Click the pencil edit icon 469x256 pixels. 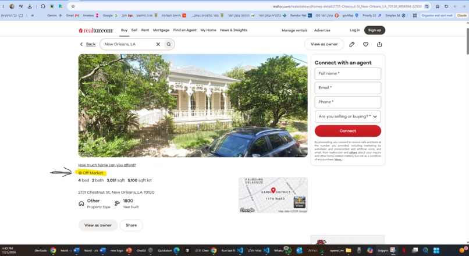(x=351, y=44)
